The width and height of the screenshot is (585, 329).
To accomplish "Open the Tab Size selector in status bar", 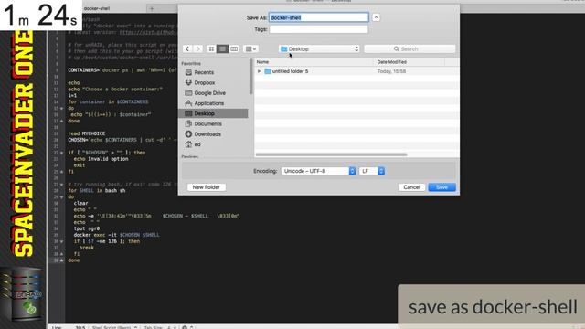I will tap(160, 327).
